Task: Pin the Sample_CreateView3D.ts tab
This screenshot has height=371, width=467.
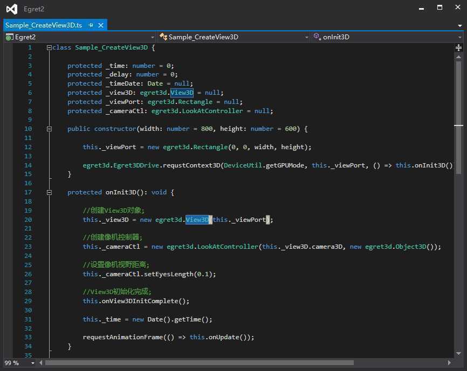Action: [91, 25]
